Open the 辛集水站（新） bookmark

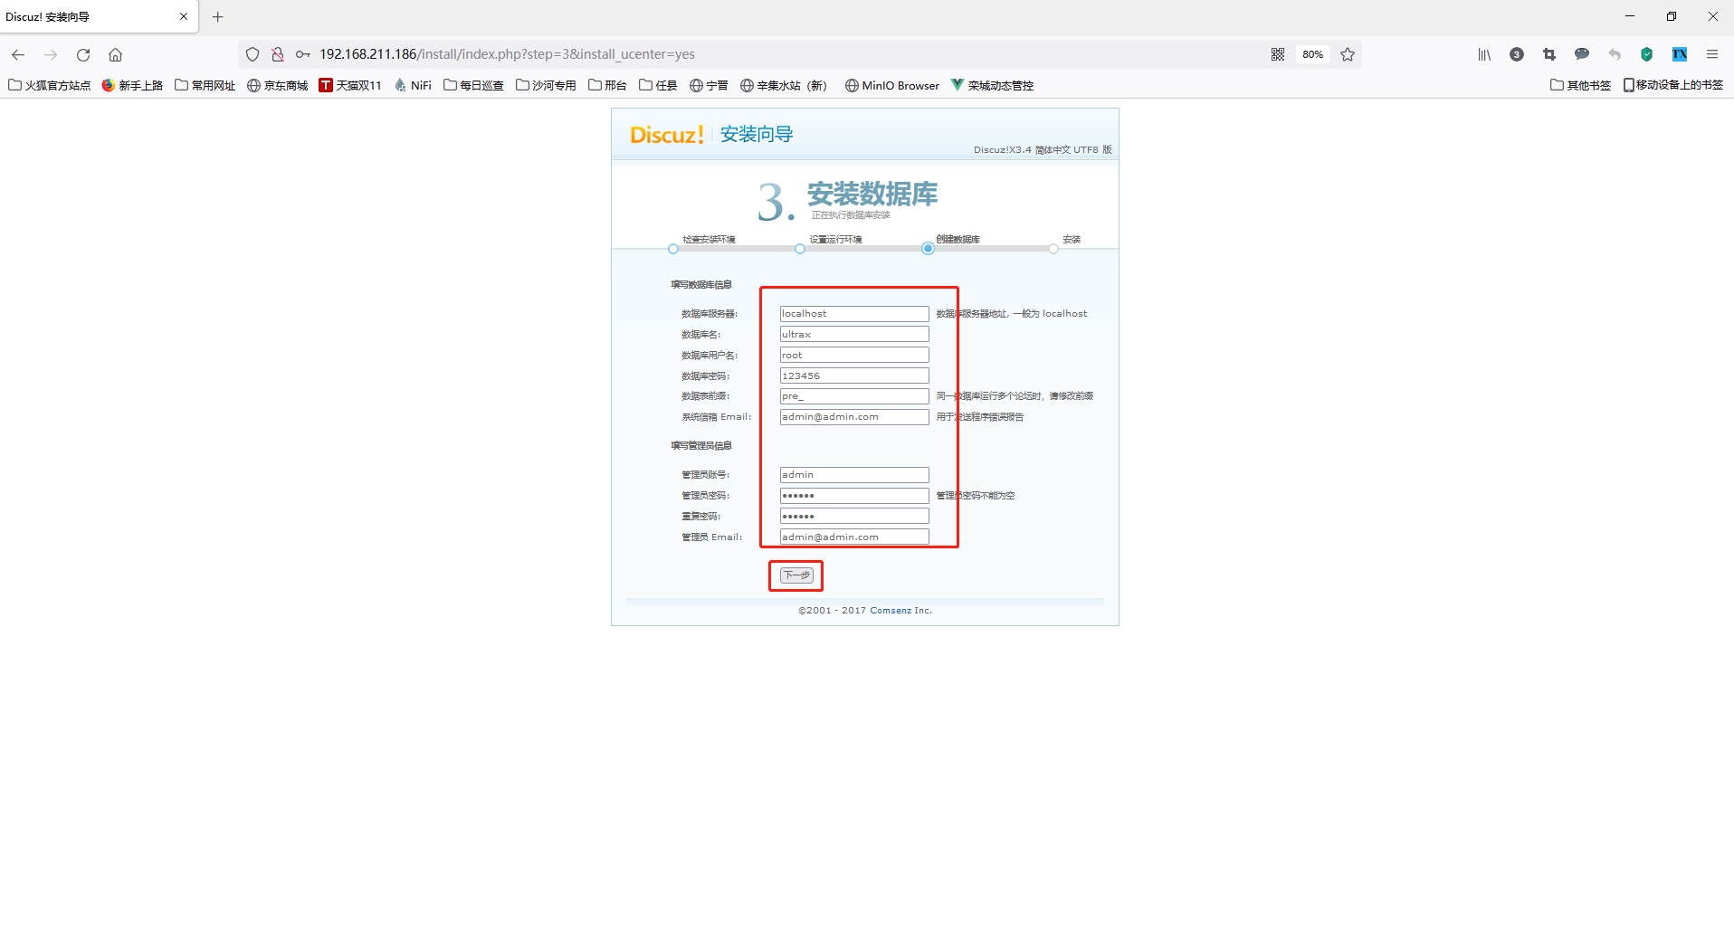(784, 85)
